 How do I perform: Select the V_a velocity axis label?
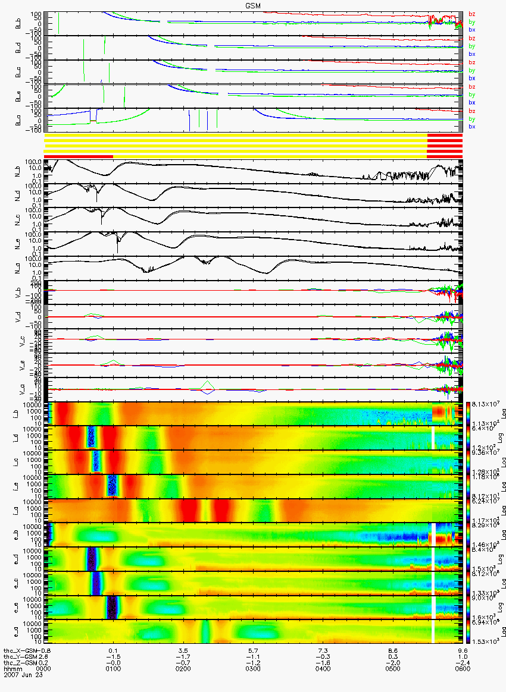click(22, 389)
